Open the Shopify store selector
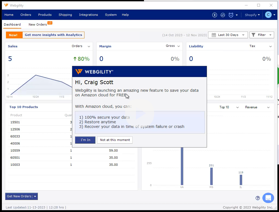The width and height of the screenshot is (279, 212). (252, 15)
